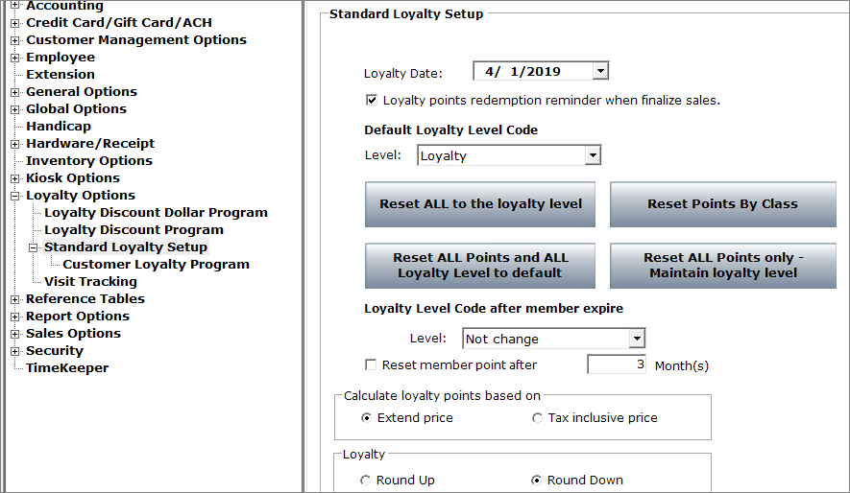Select Visit Tracking in the tree
Image resolution: width=850 pixels, height=493 pixels.
[90, 282]
